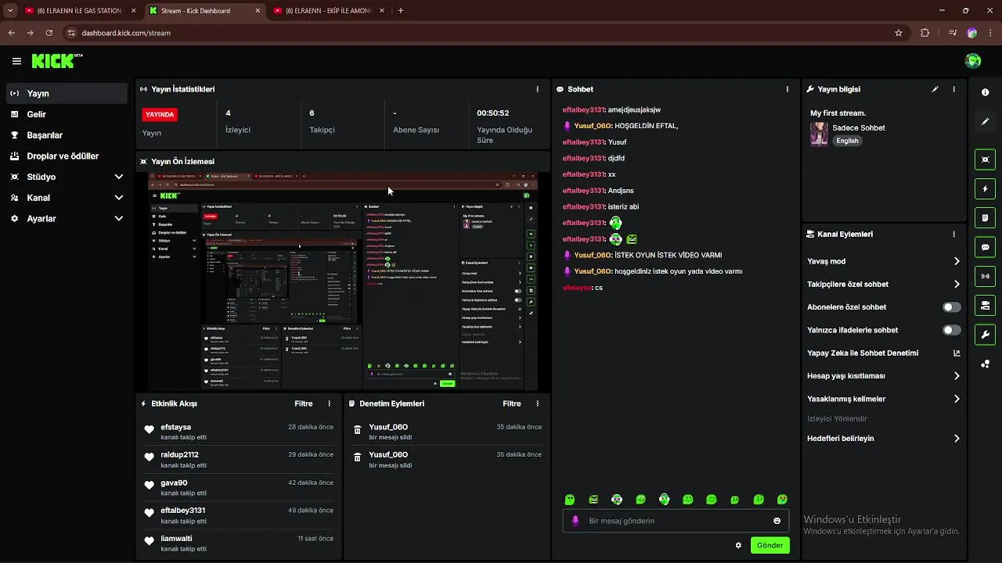Open a new Chrome tab
Screen dimensions: 1002x563
401,11
